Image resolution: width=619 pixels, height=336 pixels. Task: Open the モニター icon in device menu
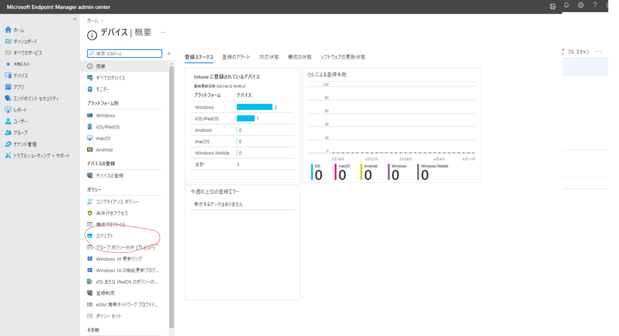[x=90, y=89]
